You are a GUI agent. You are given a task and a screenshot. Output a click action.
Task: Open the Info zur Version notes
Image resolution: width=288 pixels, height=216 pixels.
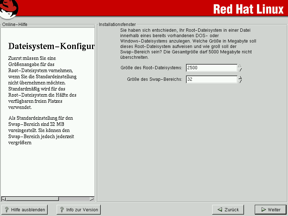coord(78,210)
